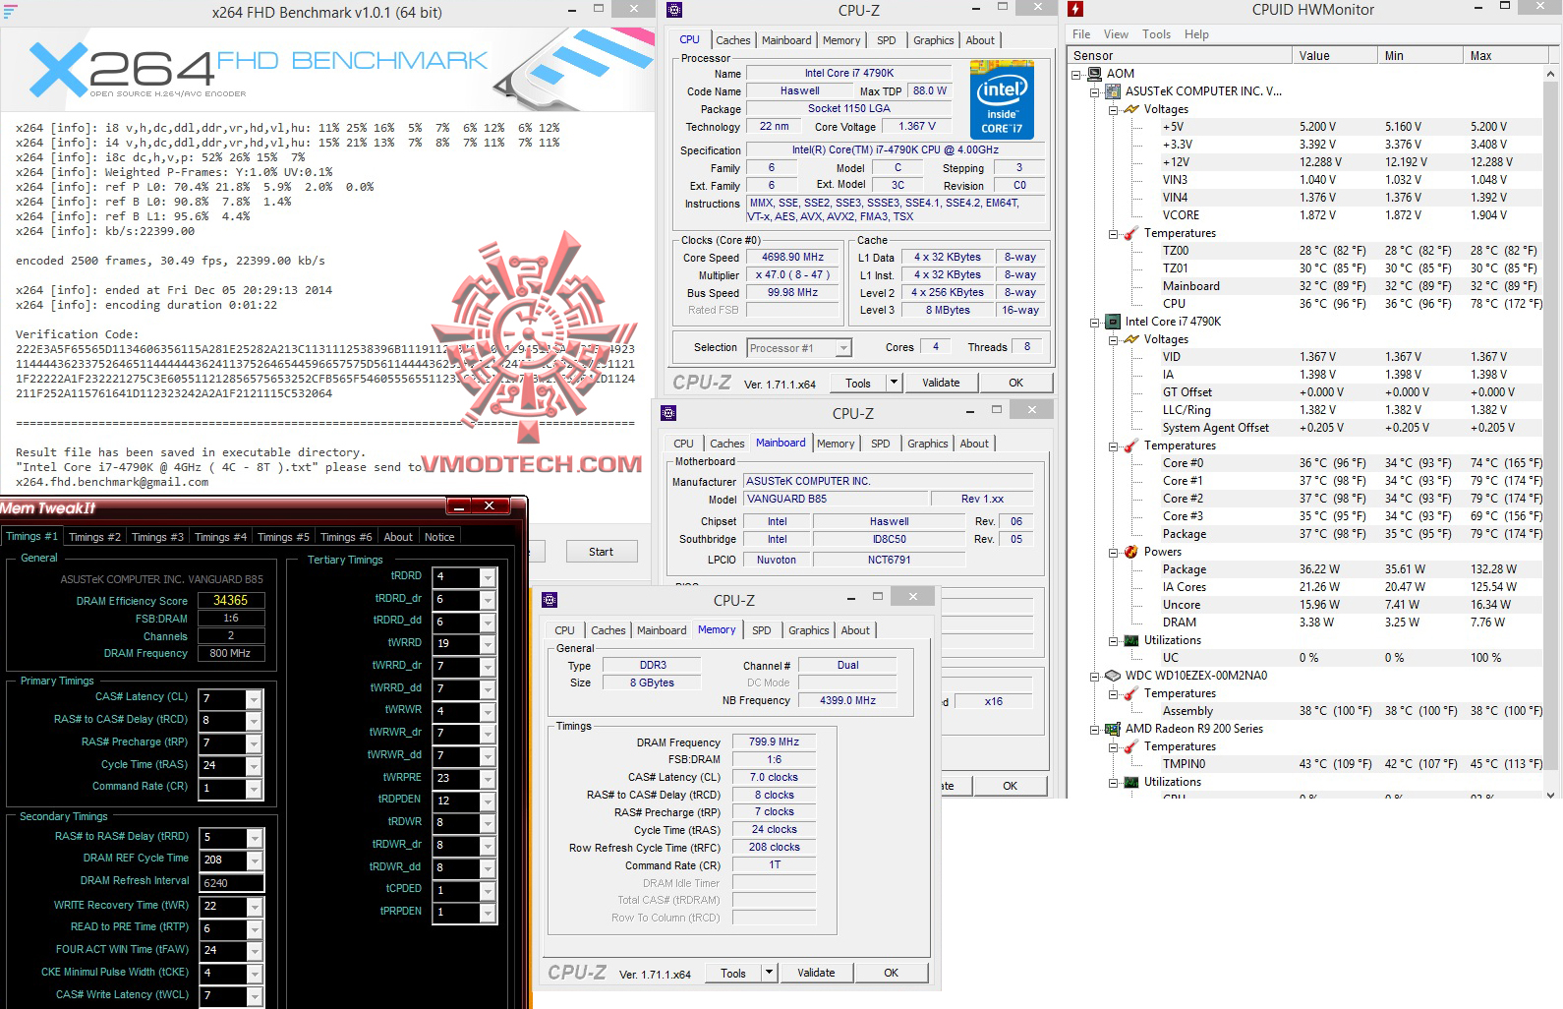Click OK in the Memory CPU-Z window
This screenshot has width=1563, height=1009.
click(892, 973)
